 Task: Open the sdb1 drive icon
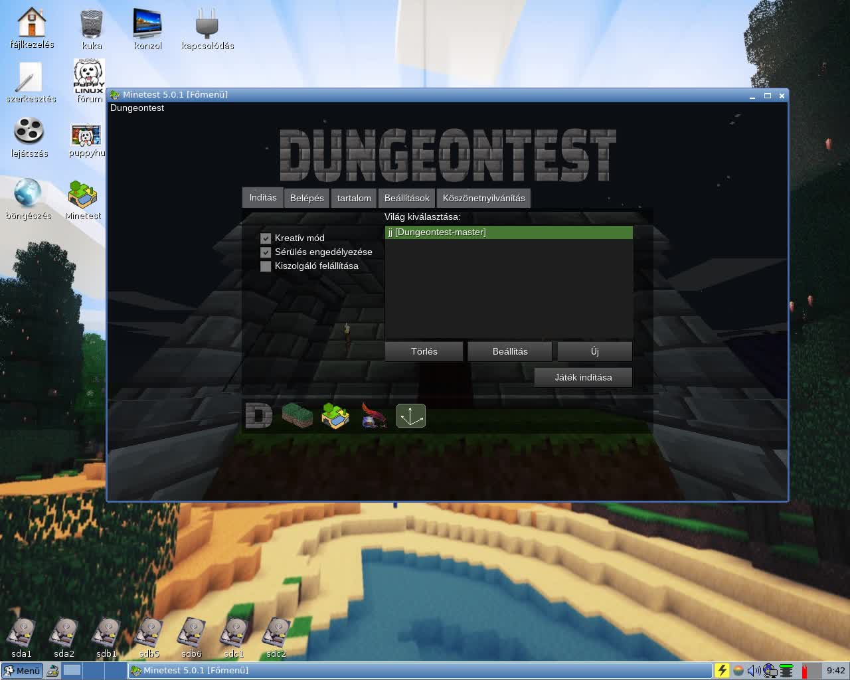tap(106, 637)
